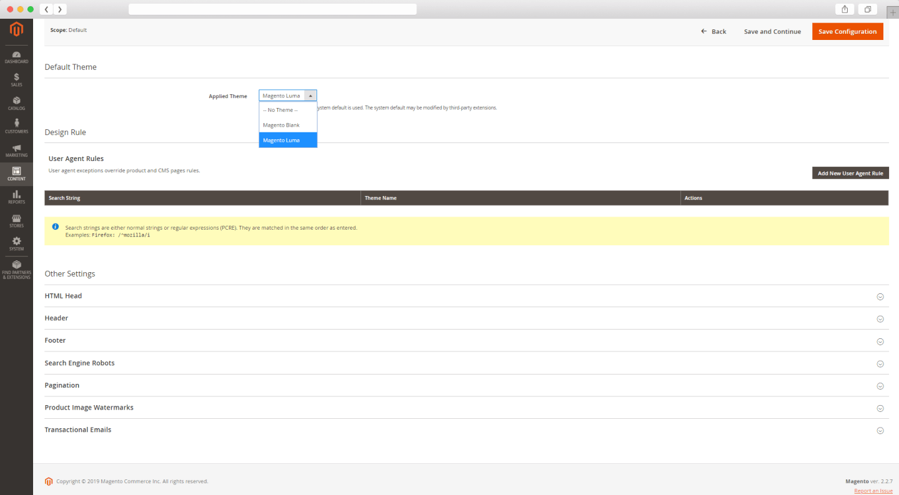
Task: Open the Applied Theme dropdown
Action: tap(288, 96)
